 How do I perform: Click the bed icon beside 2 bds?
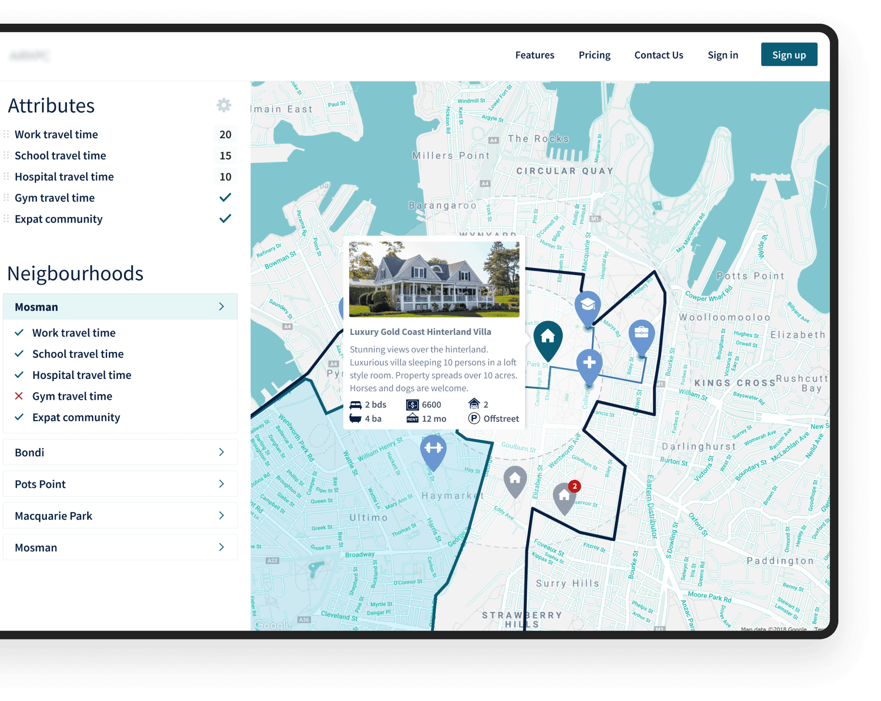[x=356, y=405]
